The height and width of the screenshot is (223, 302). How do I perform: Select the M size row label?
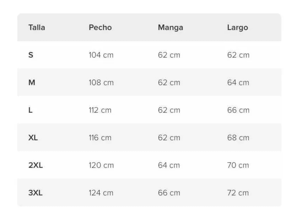[32, 83]
